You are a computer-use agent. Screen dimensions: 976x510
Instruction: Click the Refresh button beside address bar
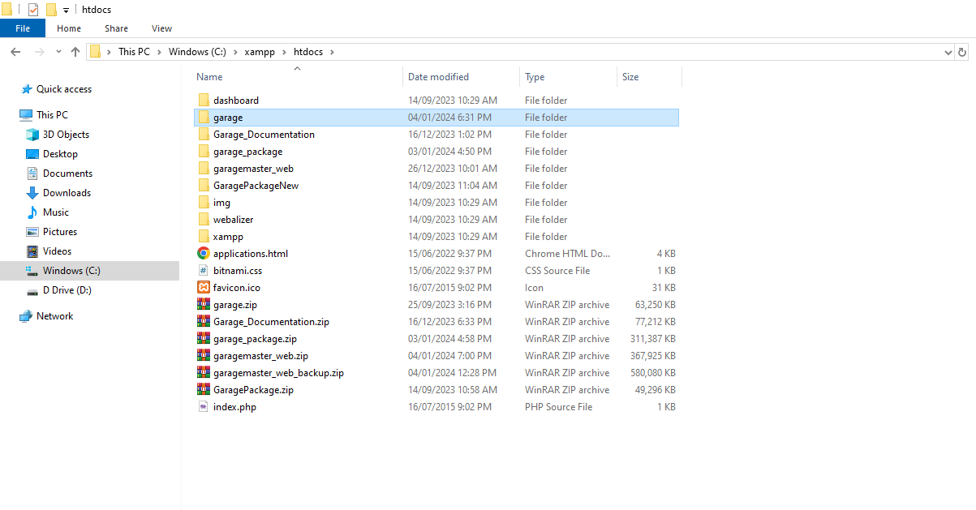tap(962, 52)
